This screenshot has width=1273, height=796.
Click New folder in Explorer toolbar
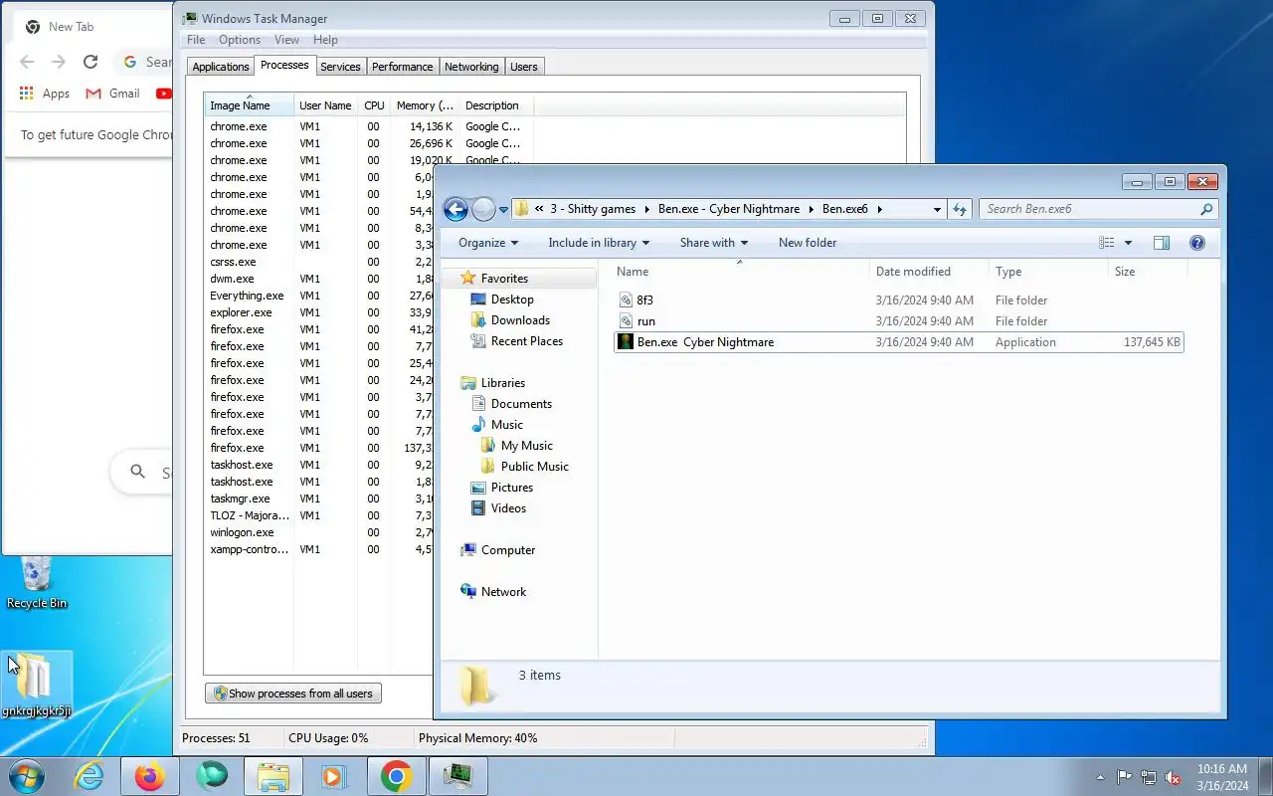[808, 243]
